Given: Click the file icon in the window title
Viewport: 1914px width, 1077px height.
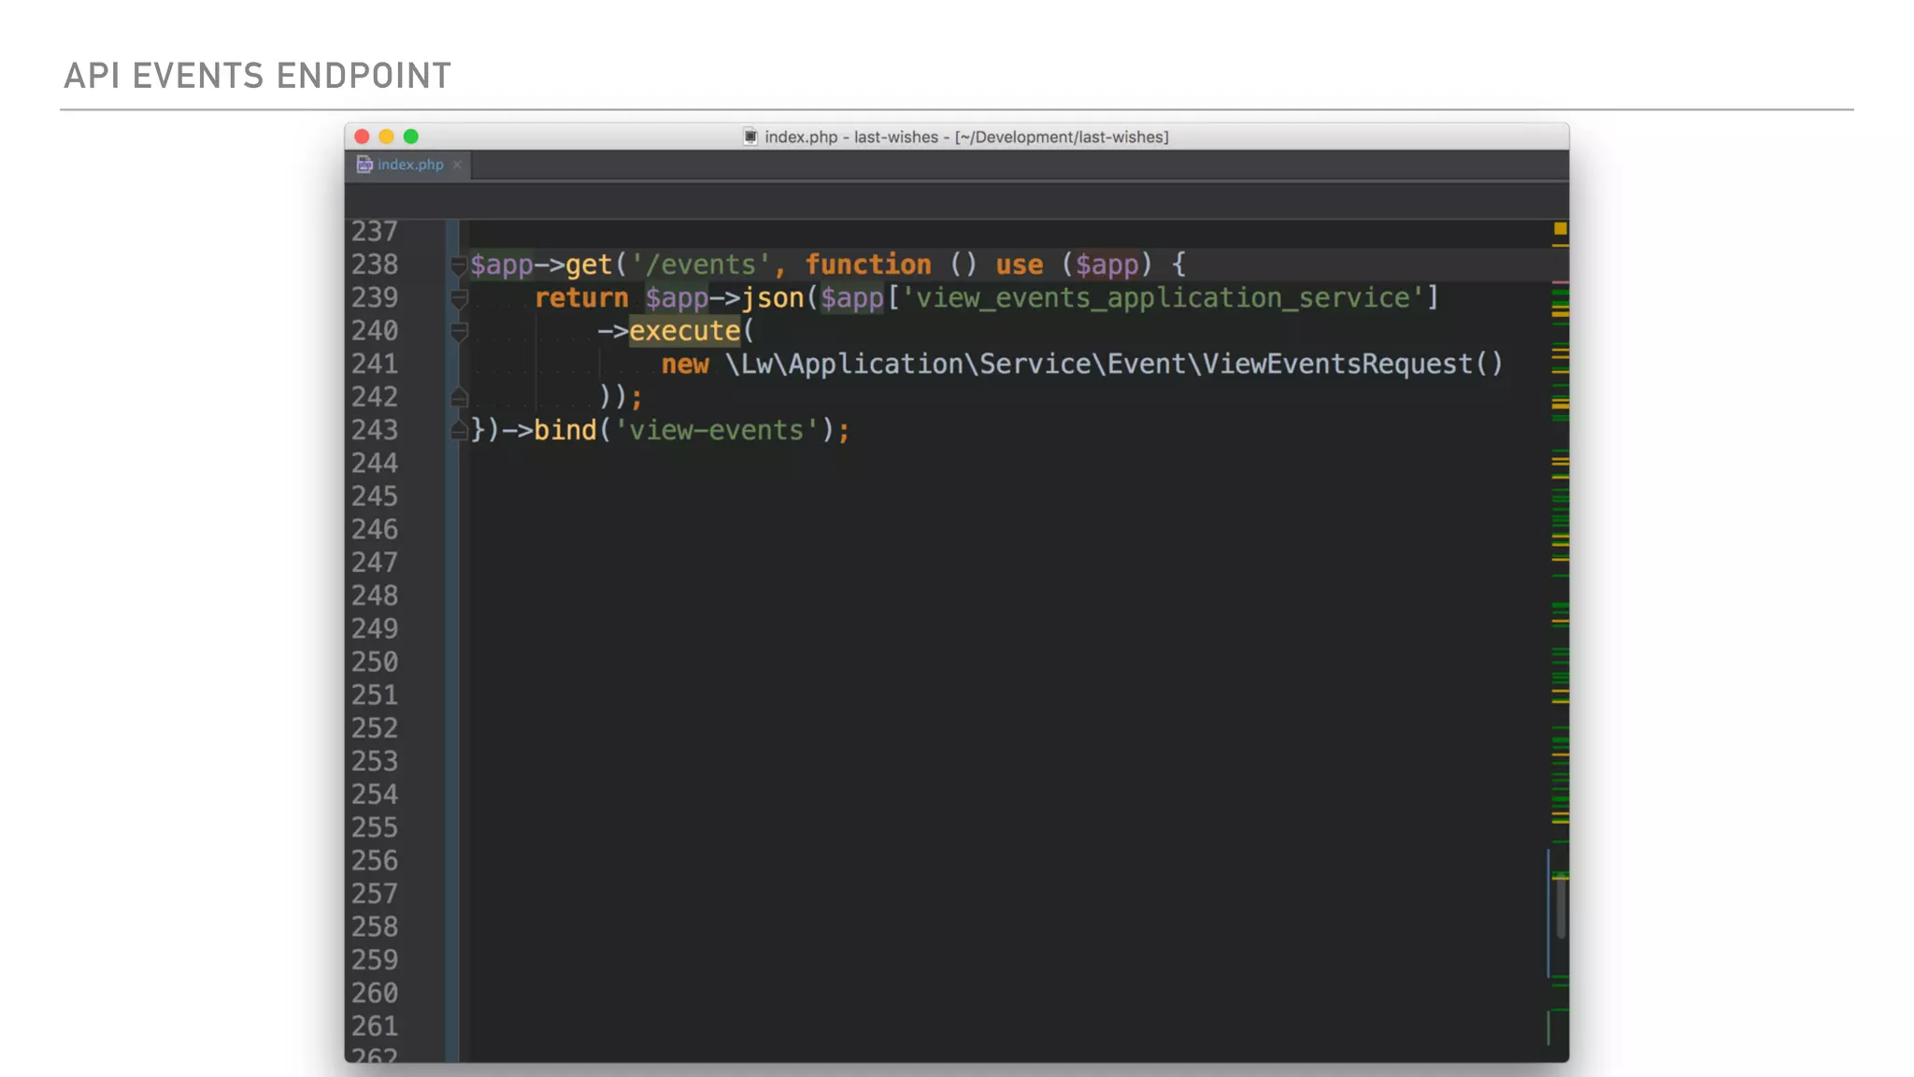Looking at the screenshot, I should (750, 136).
